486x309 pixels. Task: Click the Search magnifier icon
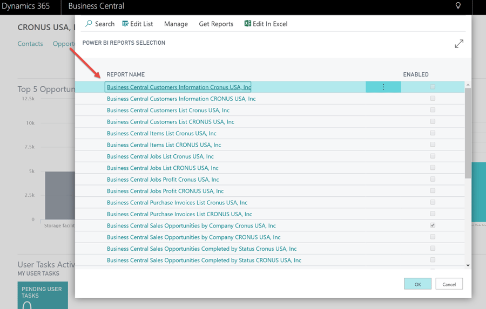(89, 24)
